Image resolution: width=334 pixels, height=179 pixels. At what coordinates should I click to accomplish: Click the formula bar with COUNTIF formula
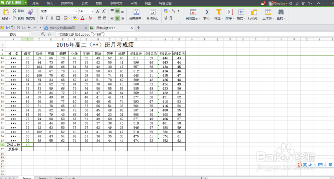tap(194, 34)
